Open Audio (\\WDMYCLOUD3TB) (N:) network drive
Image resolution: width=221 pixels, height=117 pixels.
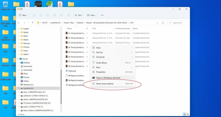click(x=34, y=100)
